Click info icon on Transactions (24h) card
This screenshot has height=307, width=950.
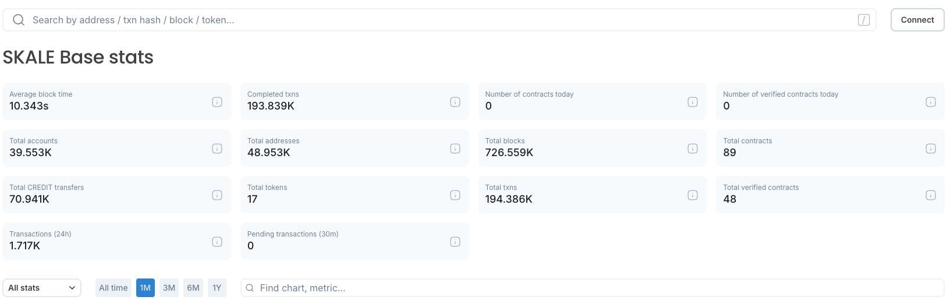[217, 242]
